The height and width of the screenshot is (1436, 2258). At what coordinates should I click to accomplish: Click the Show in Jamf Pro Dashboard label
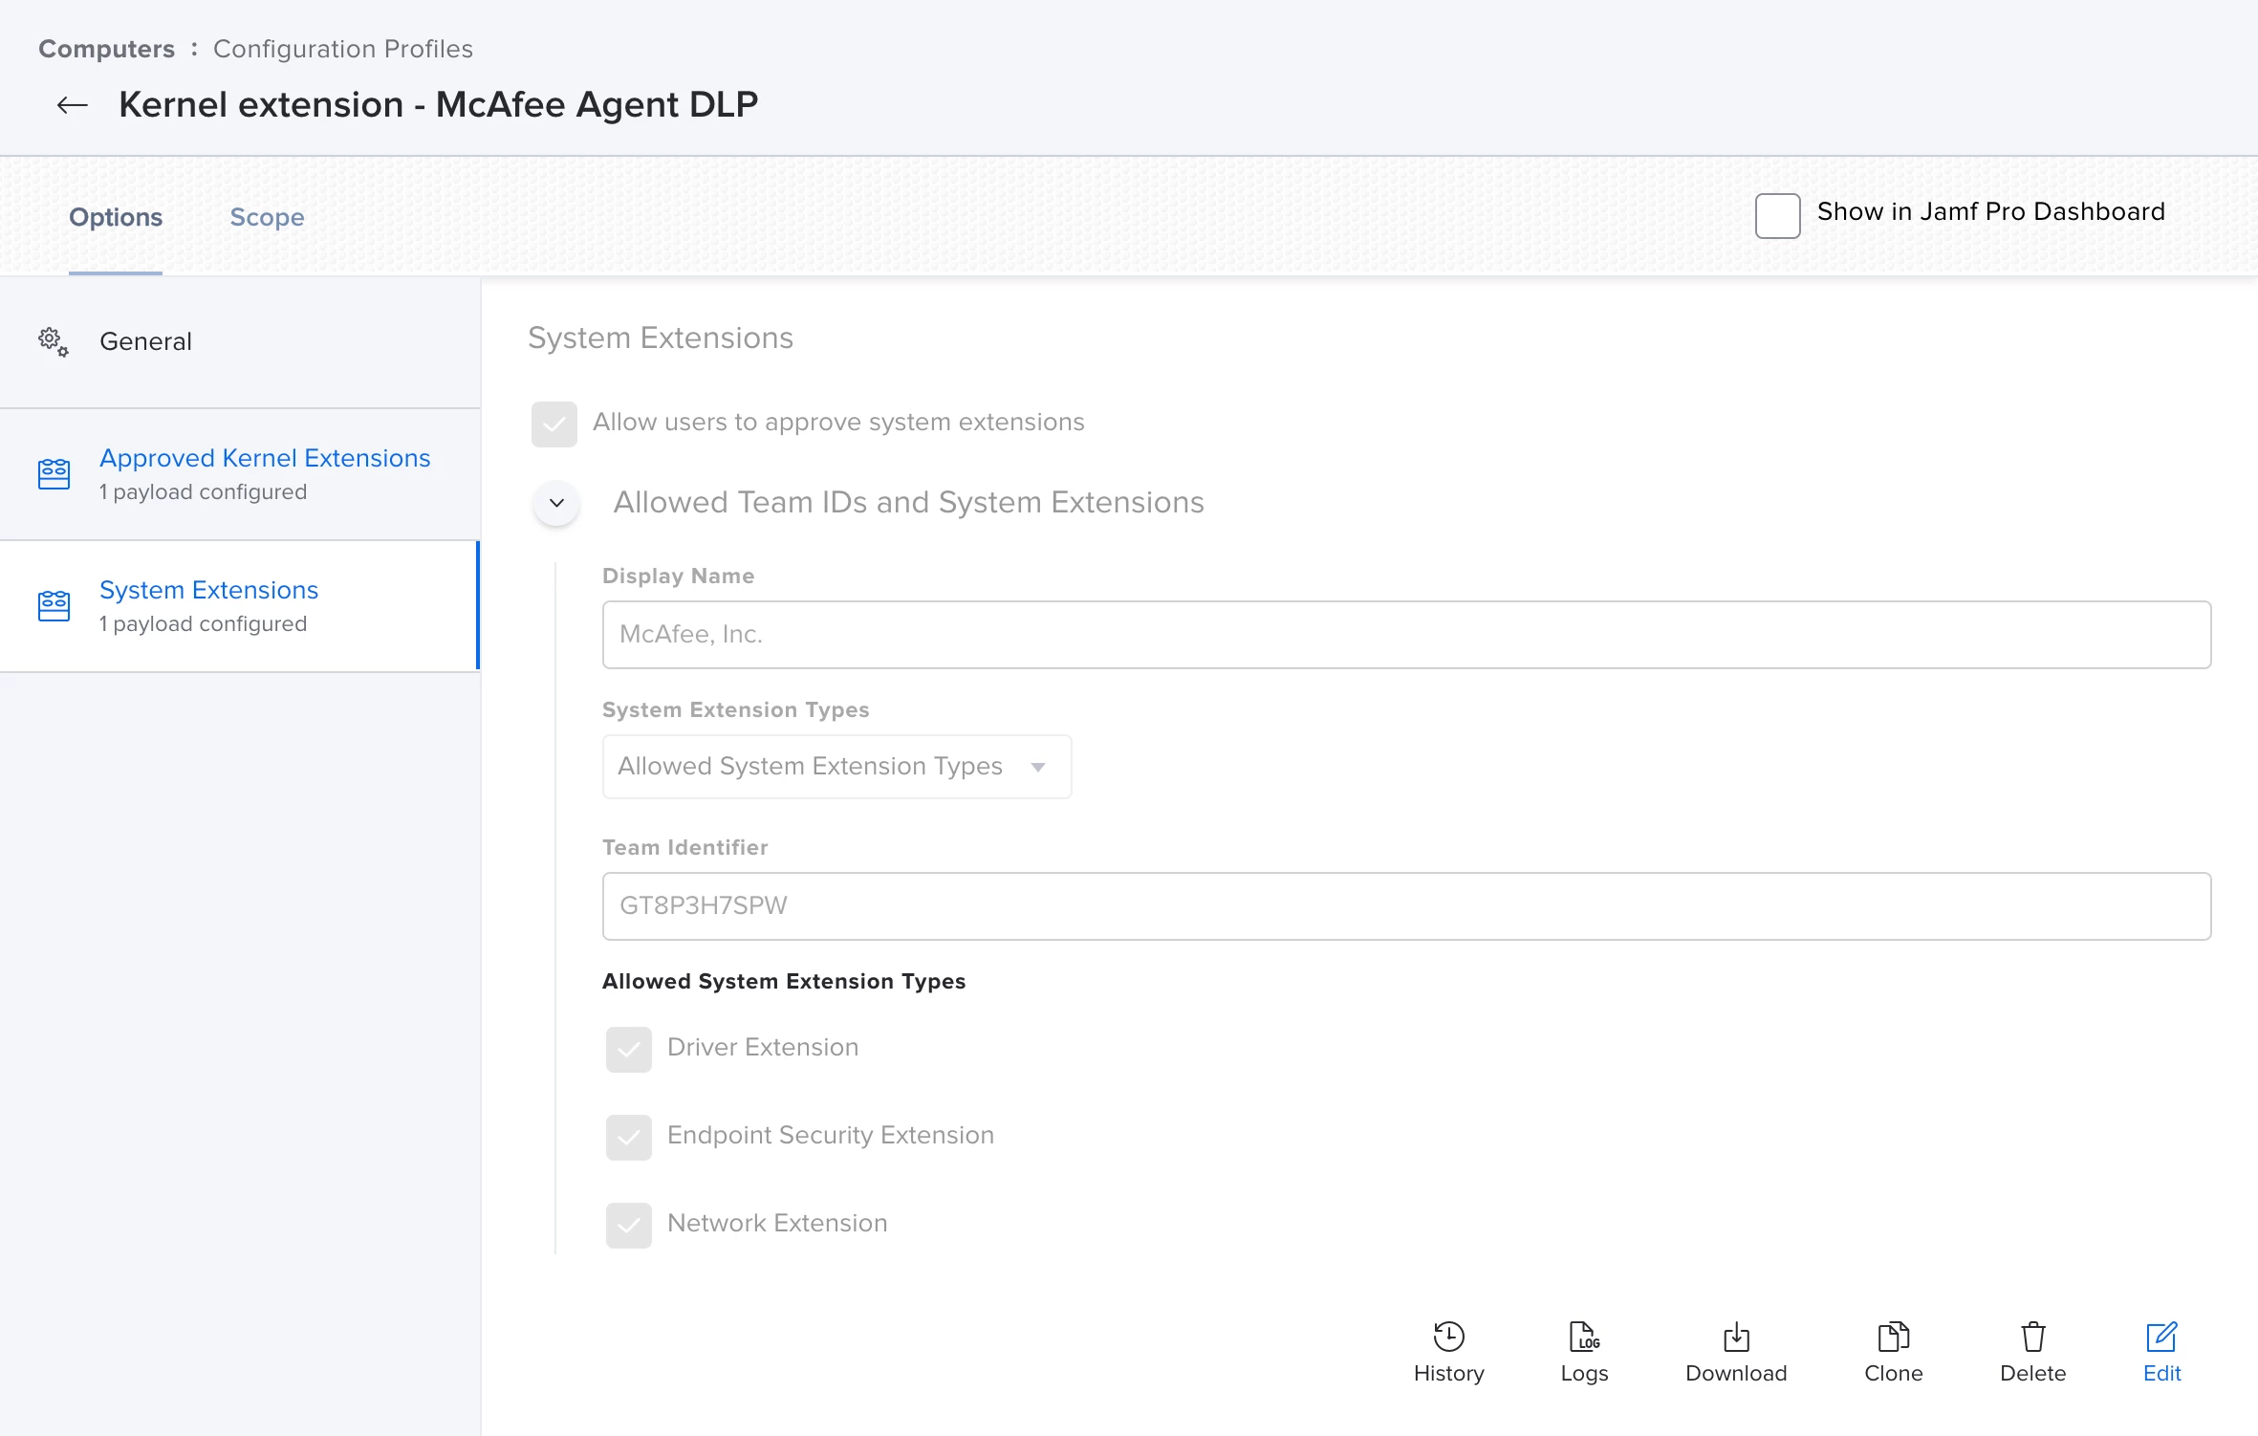(1990, 211)
